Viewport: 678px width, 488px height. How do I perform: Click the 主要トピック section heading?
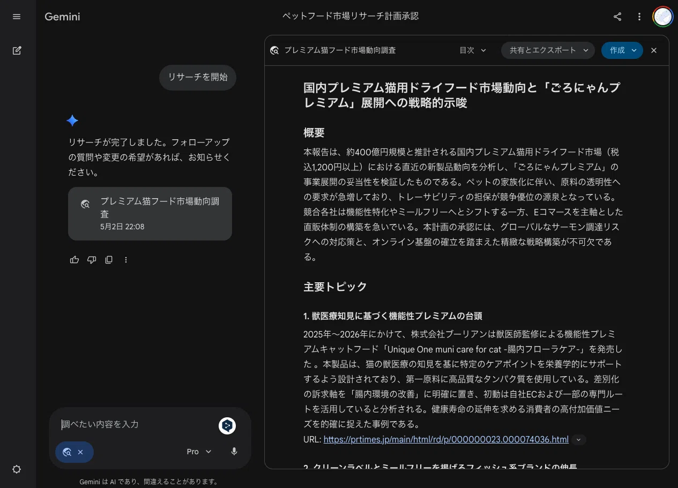point(335,287)
